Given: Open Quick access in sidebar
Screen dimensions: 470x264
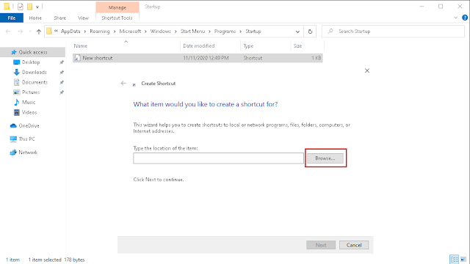Looking at the screenshot, I should pos(33,52).
